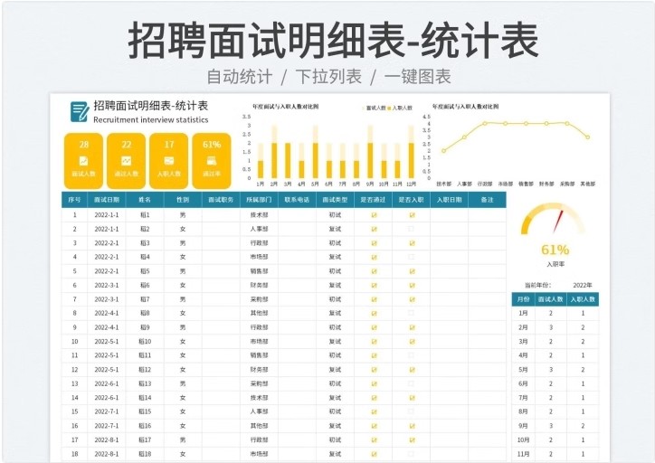Click the 12月 bar in the bar chart
Viewport: 655px width, 463px height.
click(412, 152)
